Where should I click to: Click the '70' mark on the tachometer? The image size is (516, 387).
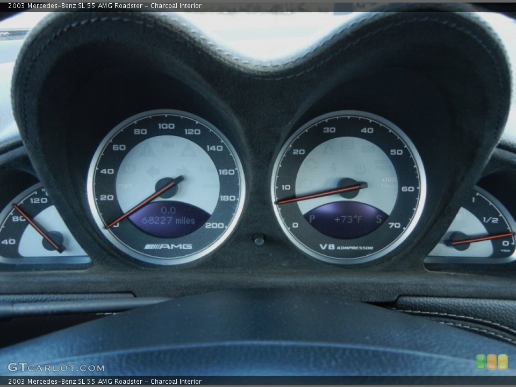pos(394,225)
